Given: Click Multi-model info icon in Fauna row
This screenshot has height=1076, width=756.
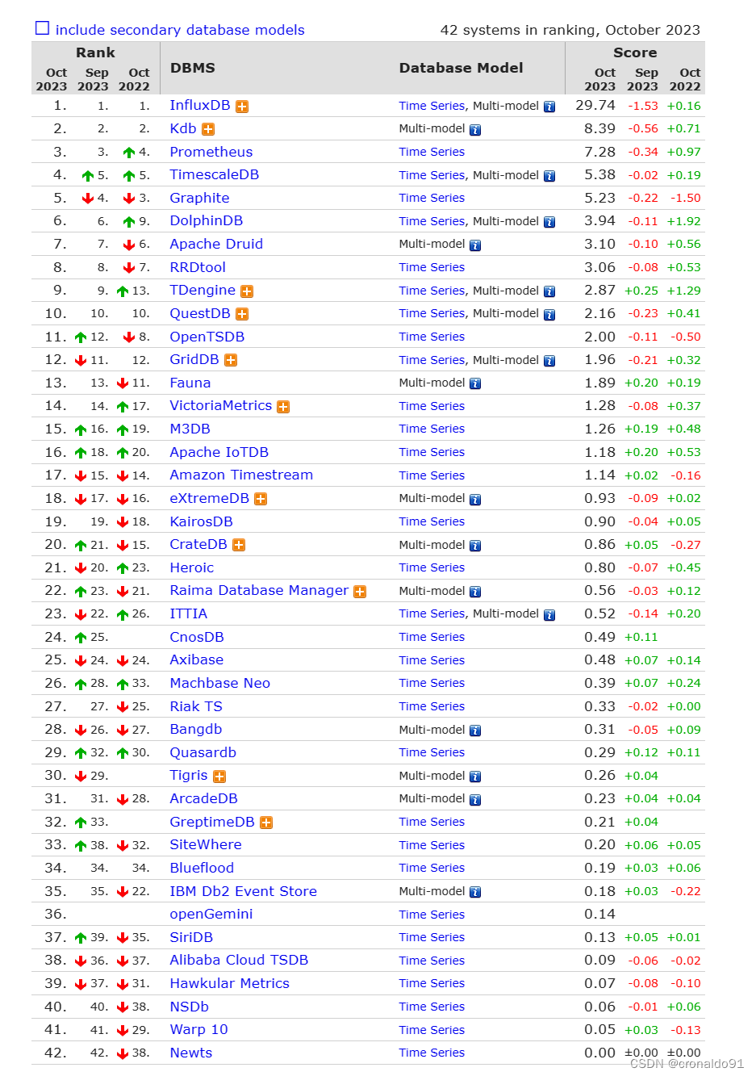Looking at the screenshot, I should (x=475, y=384).
